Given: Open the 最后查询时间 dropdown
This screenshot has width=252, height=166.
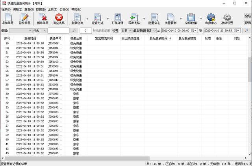Looking at the screenshot, I should click(144, 31).
